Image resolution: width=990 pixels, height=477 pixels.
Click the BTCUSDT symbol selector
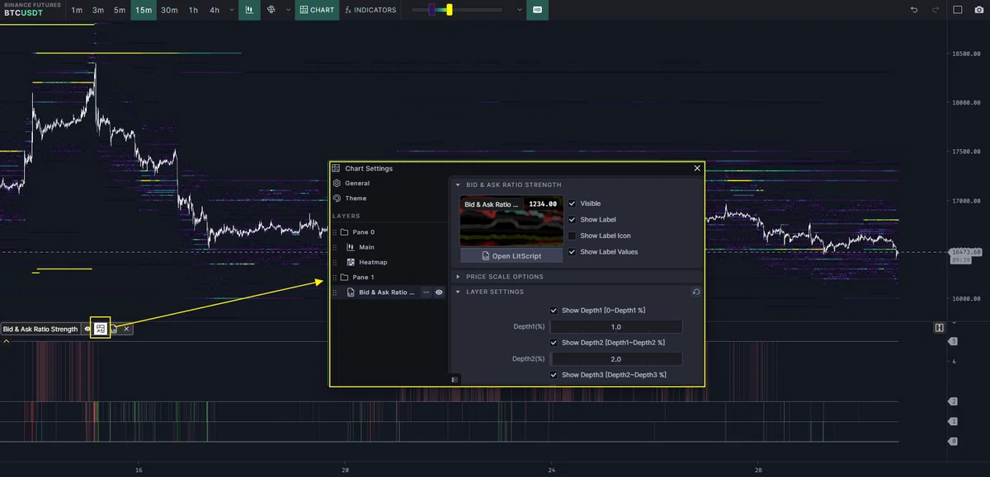tap(23, 13)
